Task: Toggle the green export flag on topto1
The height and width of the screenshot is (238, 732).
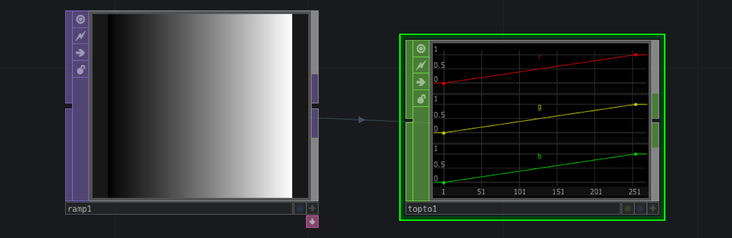Action: click(x=627, y=209)
